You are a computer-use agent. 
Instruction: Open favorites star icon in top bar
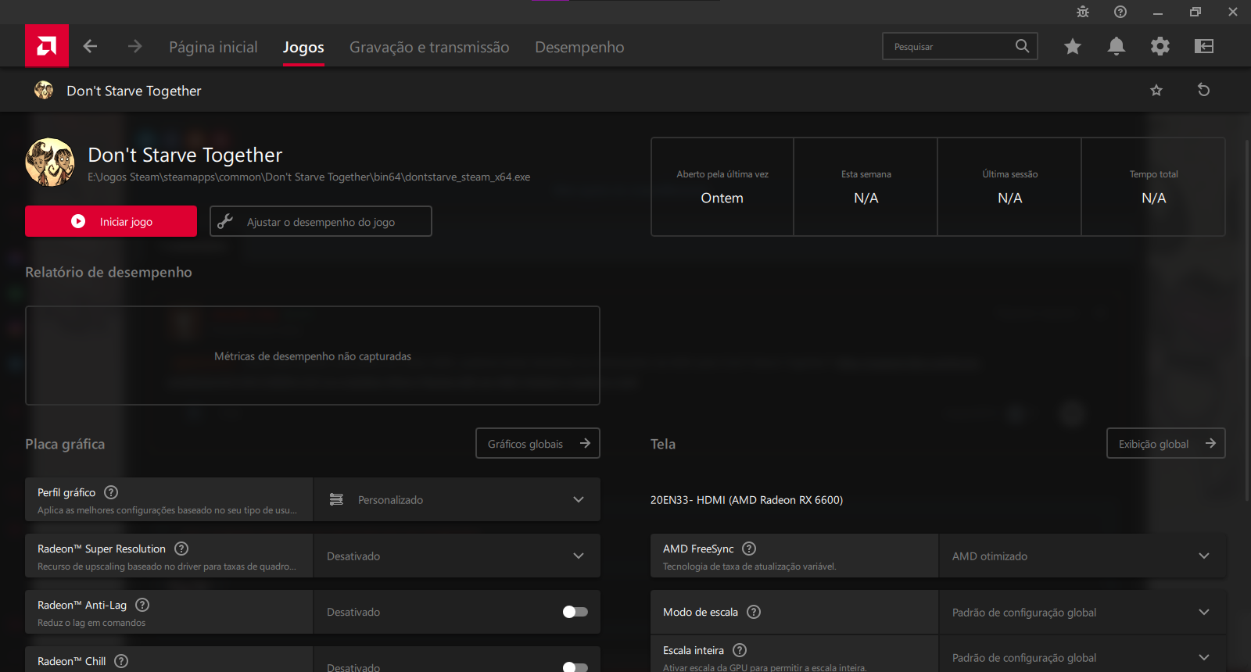pyautogui.click(x=1072, y=46)
